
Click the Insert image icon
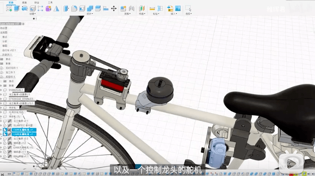point(178,8)
